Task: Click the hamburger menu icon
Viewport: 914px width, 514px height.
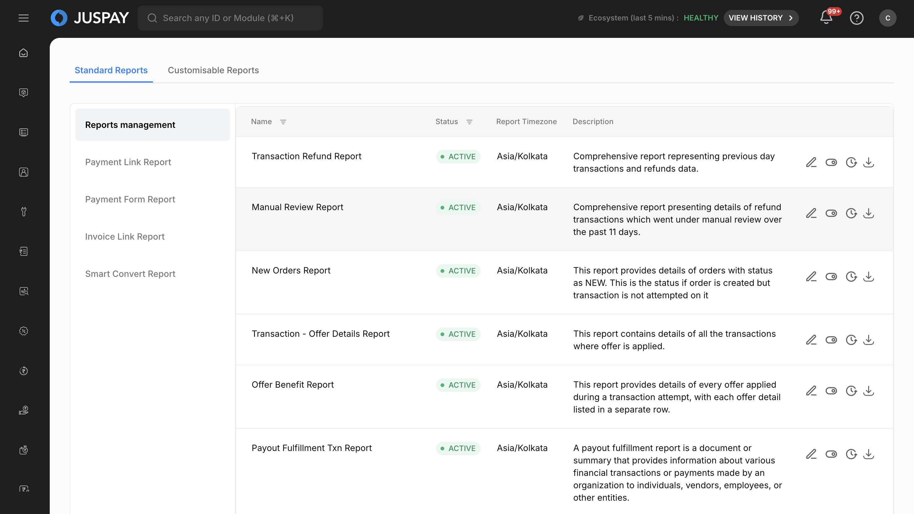Action: pyautogui.click(x=23, y=18)
